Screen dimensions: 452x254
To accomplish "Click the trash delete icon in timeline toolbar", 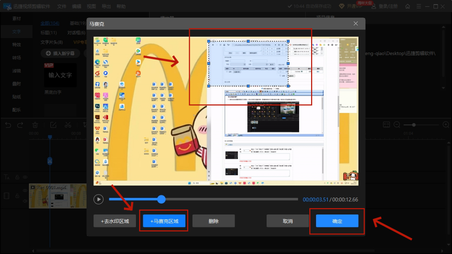I will (35, 125).
